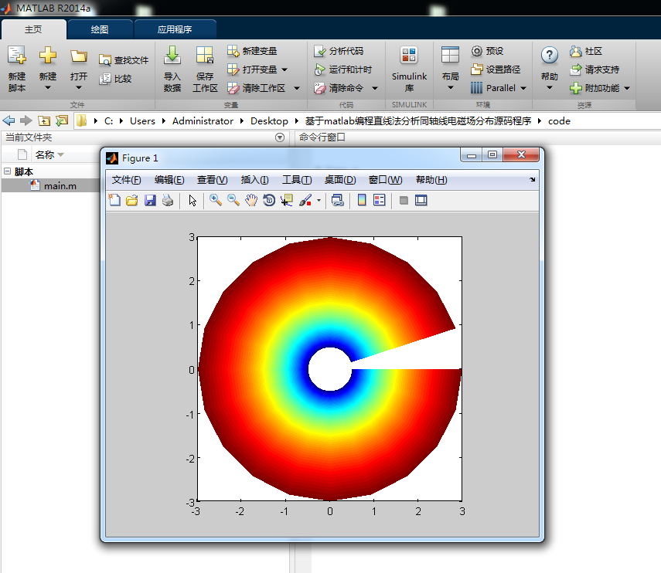Click the New Script (新建脚本) icon
Screen dimensions: 661x573
[x=17, y=55]
